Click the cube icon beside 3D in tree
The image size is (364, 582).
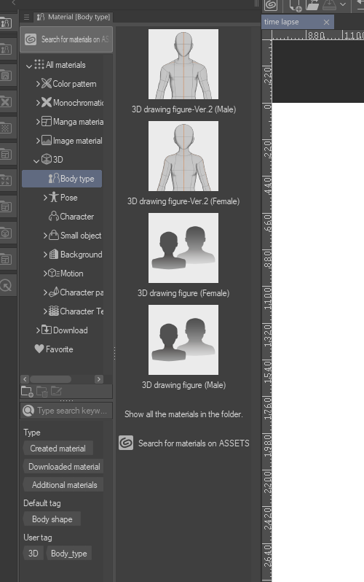point(47,159)
